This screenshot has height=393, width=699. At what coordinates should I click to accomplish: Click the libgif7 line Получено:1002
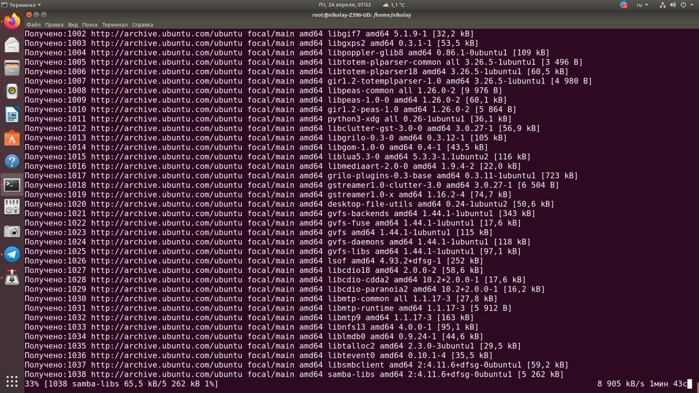[250, 34]
